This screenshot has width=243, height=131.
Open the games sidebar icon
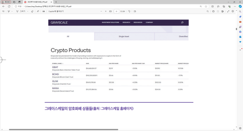coord(240,27)
